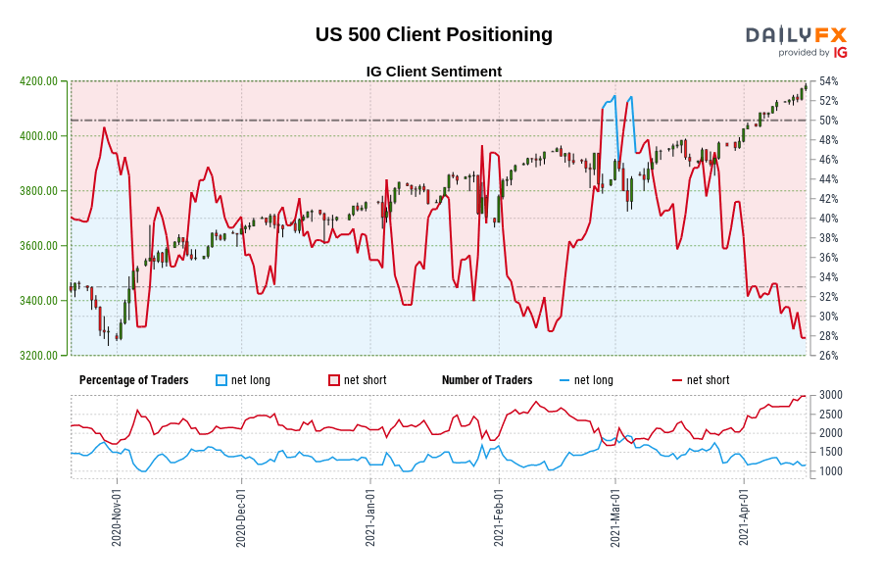
Task: Click the 4000.00 price axis label
Action: (x=39, y=136)
